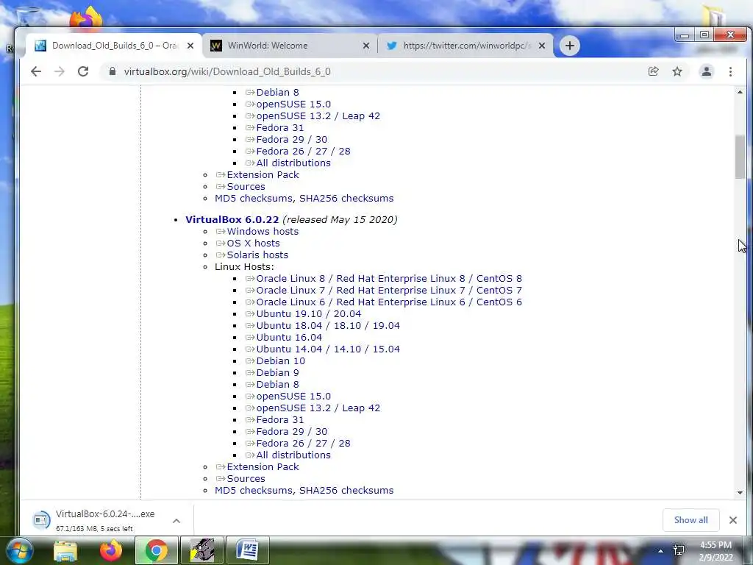
Task: Click the scrollbar down arrow
Action: [740, 492]
